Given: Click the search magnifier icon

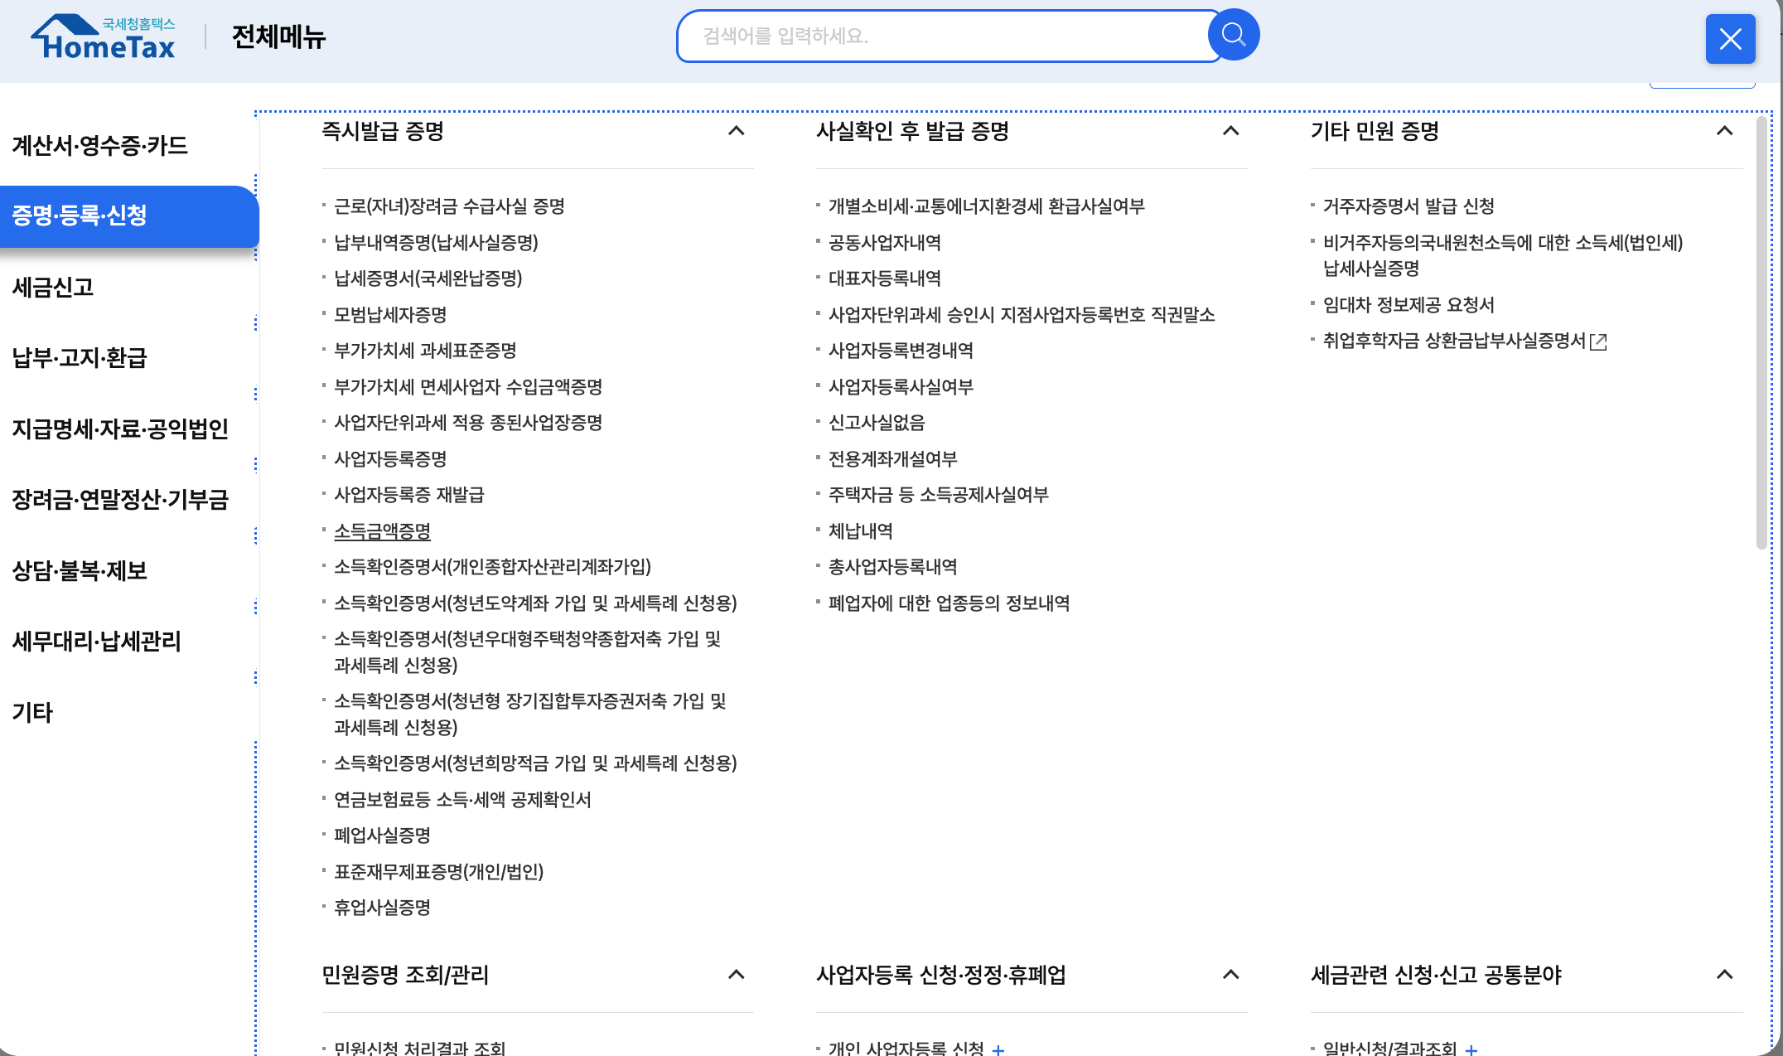Looking at the screenshot, I should [1233, 34].
